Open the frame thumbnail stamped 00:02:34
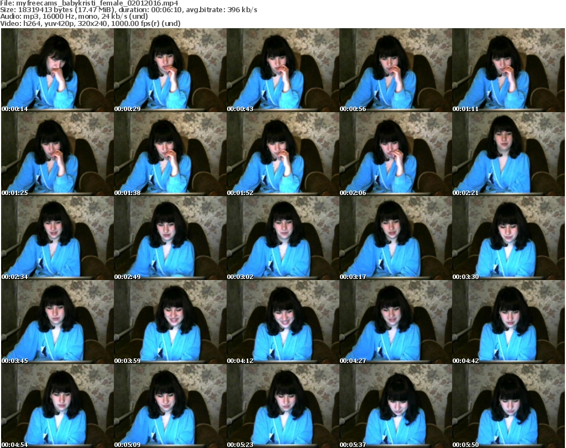The width and height of the screenshot is (566, 448). tap(57, 238)
